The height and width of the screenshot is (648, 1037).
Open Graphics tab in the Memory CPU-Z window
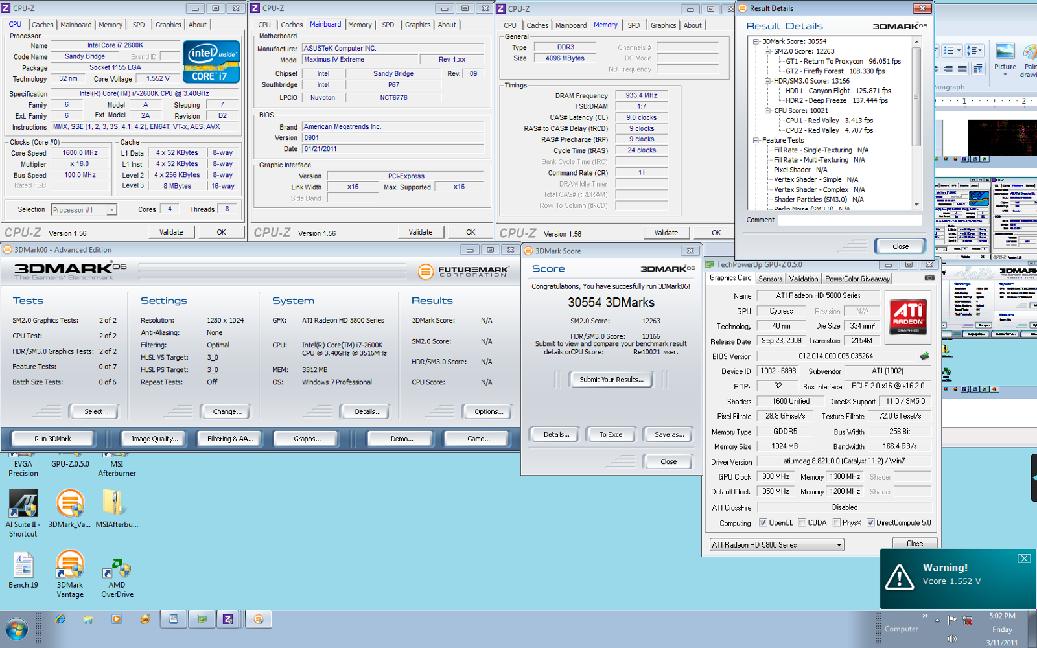[663, 25]
